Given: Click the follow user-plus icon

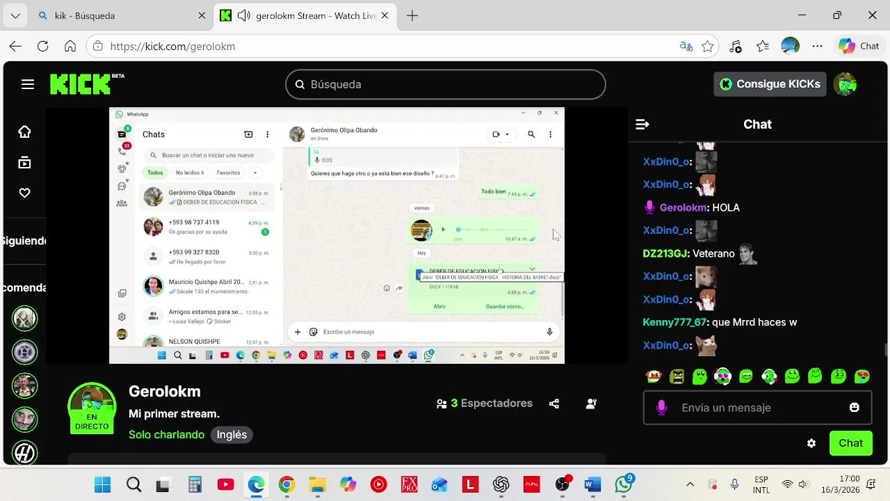Looking at the screenshot, I should [592, 404].
